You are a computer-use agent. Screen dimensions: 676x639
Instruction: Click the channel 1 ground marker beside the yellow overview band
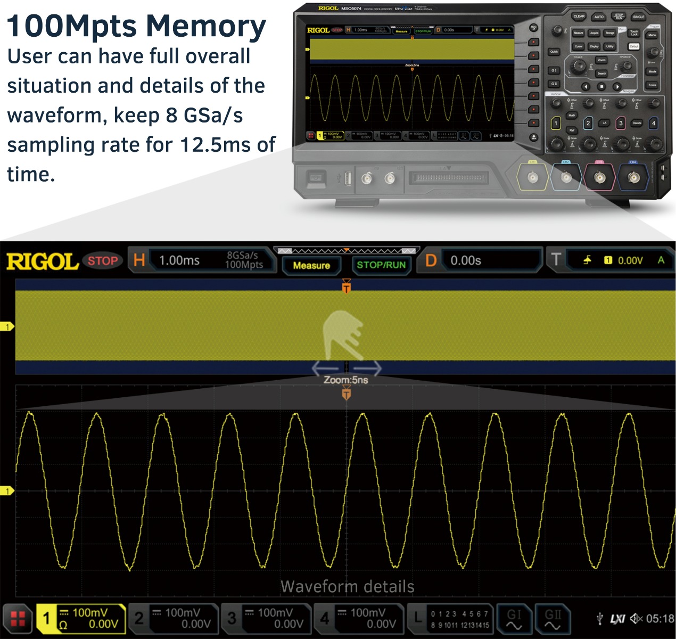pyautogui.click(x=7, y=326)
